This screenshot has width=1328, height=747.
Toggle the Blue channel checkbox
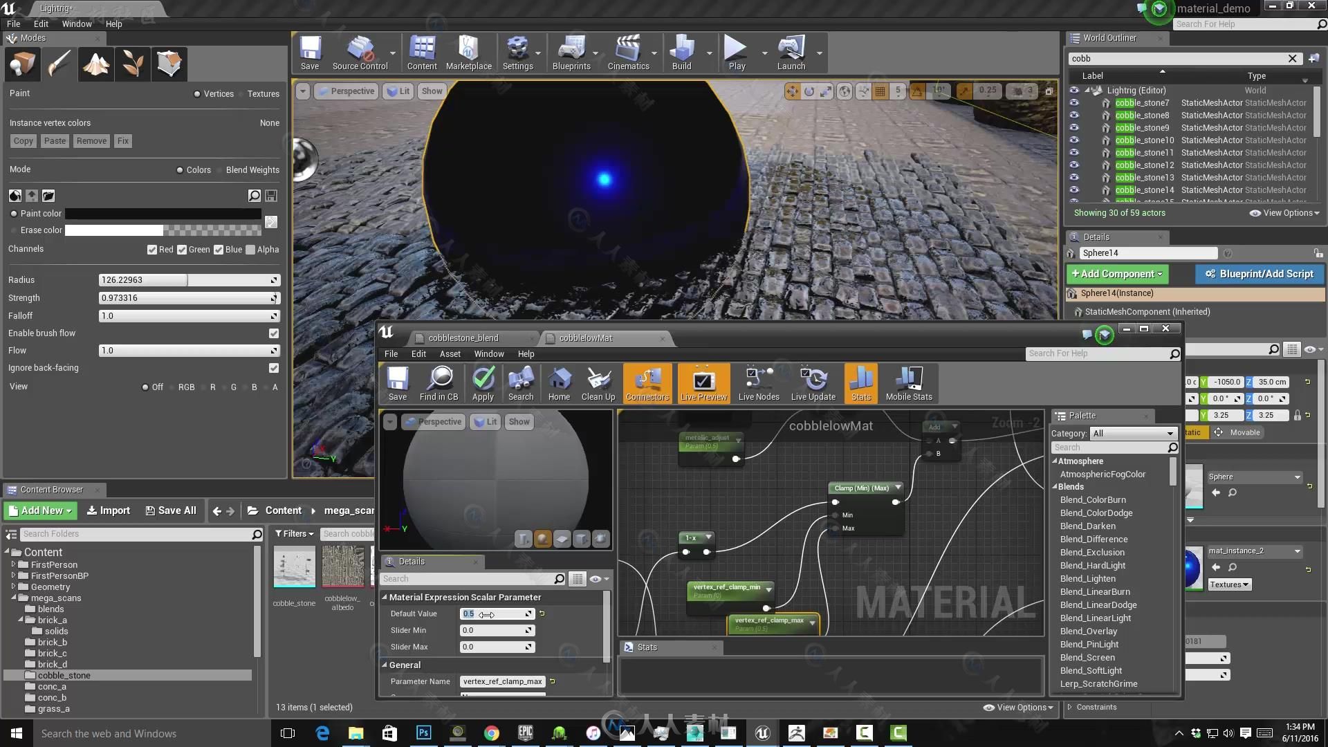(219, 250)
